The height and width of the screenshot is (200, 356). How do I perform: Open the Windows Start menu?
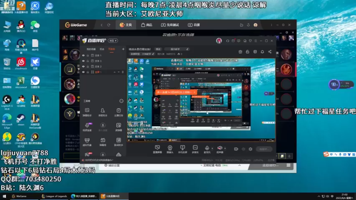(4, 196)
